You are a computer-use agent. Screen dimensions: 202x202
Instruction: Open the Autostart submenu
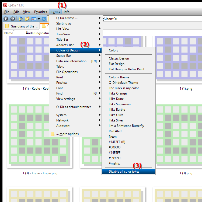[x=76, y=126]
